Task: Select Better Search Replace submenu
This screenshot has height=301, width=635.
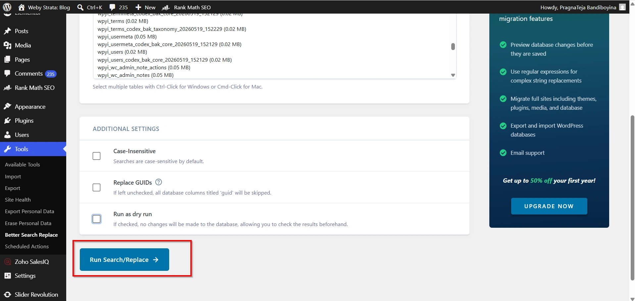Action: [31, 235]
